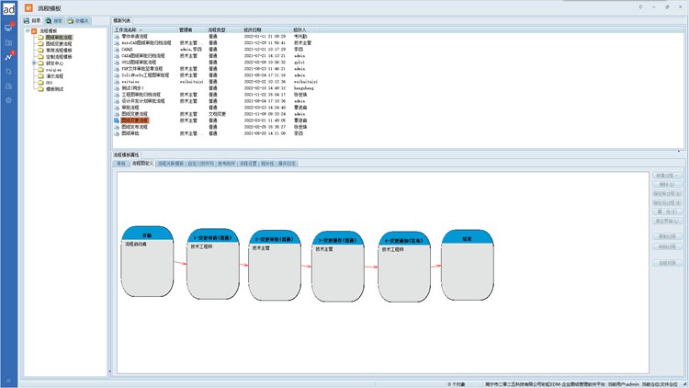Open settings gear icon in left sidebar

(x=8, y=99)
